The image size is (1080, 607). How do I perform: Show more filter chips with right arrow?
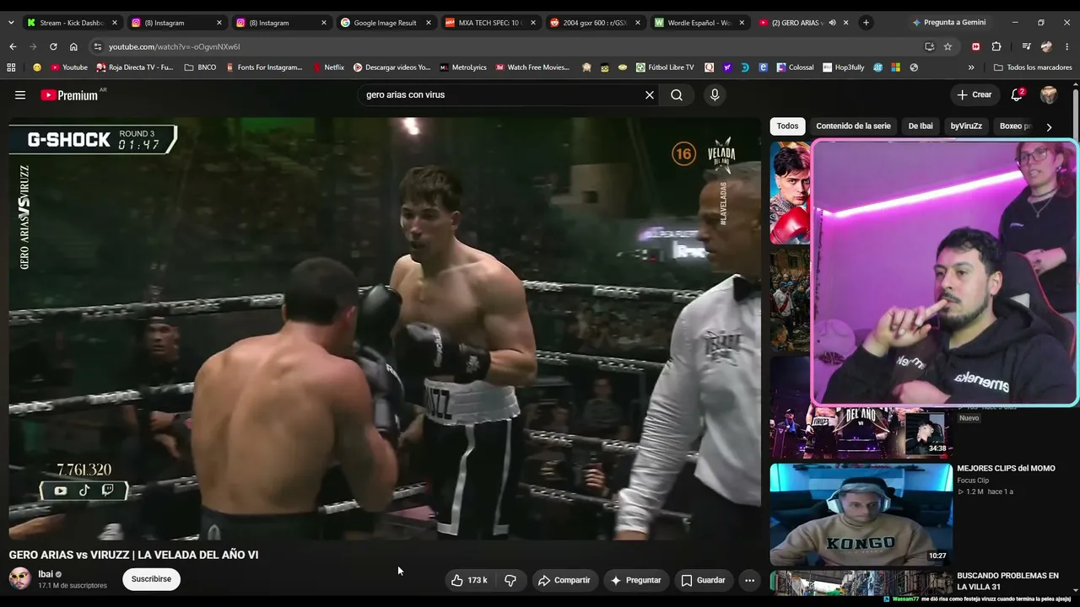1049,127
